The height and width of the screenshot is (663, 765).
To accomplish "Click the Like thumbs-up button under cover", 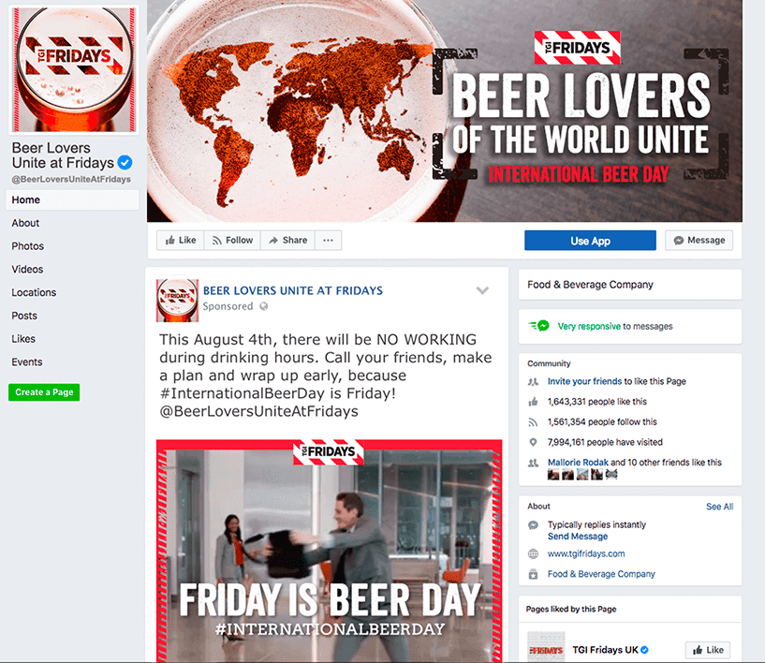I will 181,241.
